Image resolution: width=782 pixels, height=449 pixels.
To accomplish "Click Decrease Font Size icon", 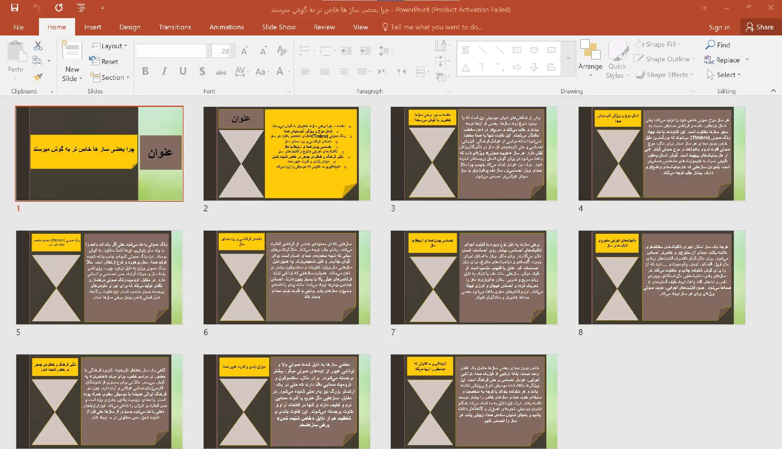I will click(263, 51).
